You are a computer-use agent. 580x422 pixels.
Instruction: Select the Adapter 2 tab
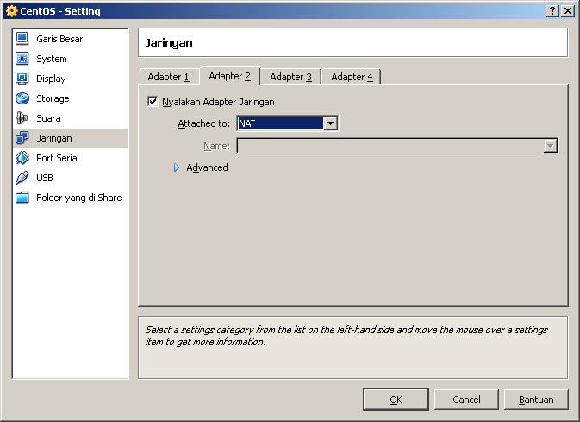(x=230, y=76)
